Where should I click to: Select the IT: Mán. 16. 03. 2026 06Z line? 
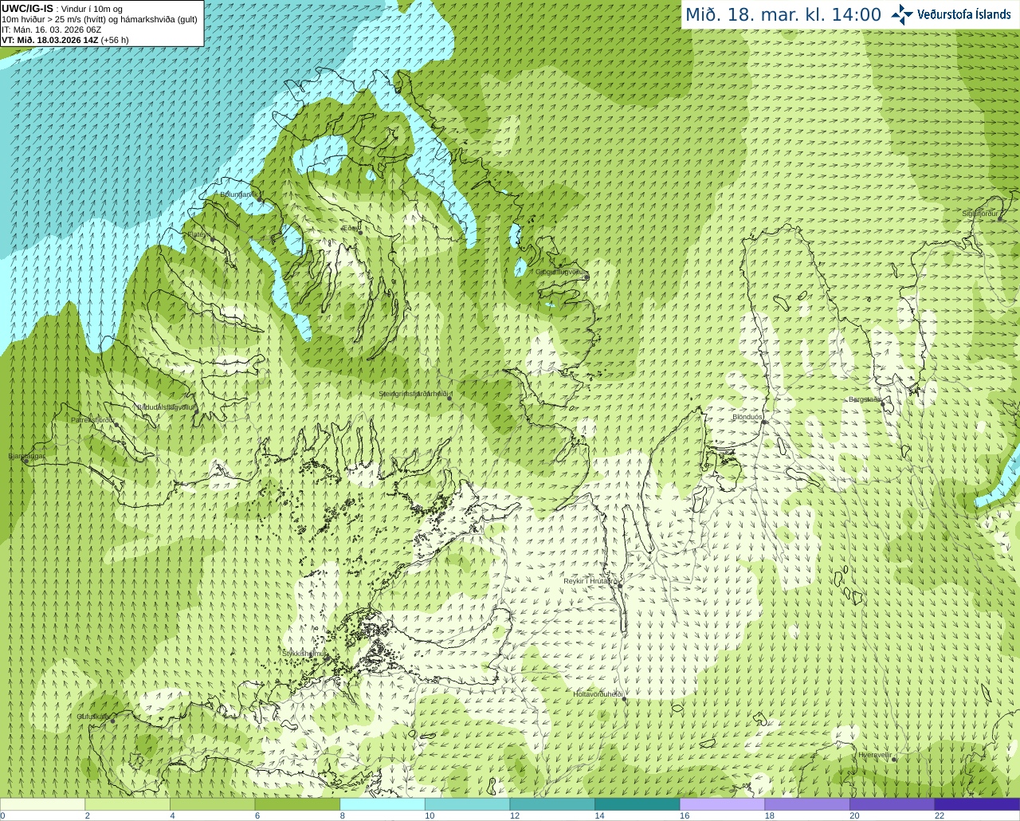[51, 29]
